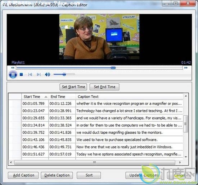Click the Sort button

coord(89,175)
